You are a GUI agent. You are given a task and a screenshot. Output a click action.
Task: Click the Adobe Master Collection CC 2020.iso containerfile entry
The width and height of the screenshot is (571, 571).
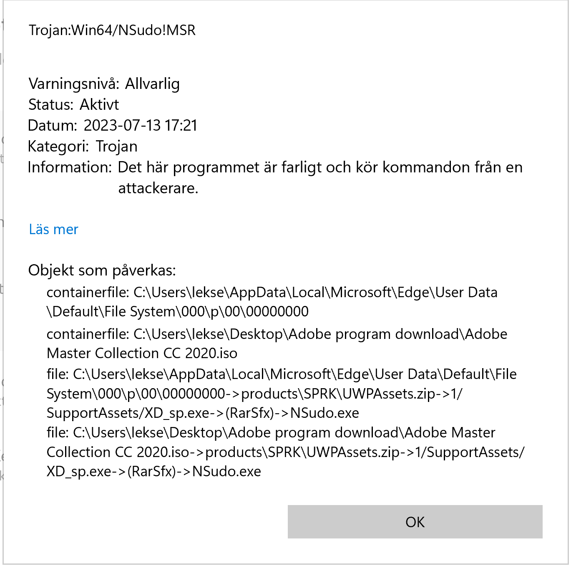277,344
